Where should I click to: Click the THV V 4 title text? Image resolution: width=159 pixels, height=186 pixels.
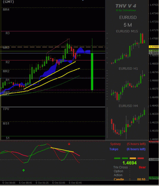point(126,6)
